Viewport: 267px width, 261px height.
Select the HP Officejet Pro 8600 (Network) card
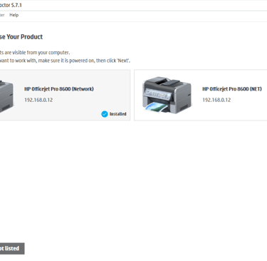(65, 95)
